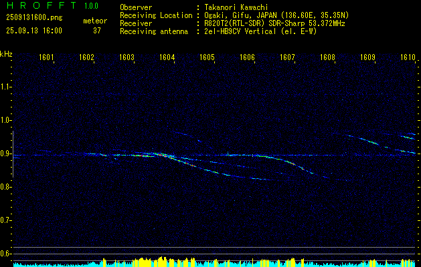Click the meteor label
Image resolution: width=421 pixels, height=267 pixels.
(95, 21)
